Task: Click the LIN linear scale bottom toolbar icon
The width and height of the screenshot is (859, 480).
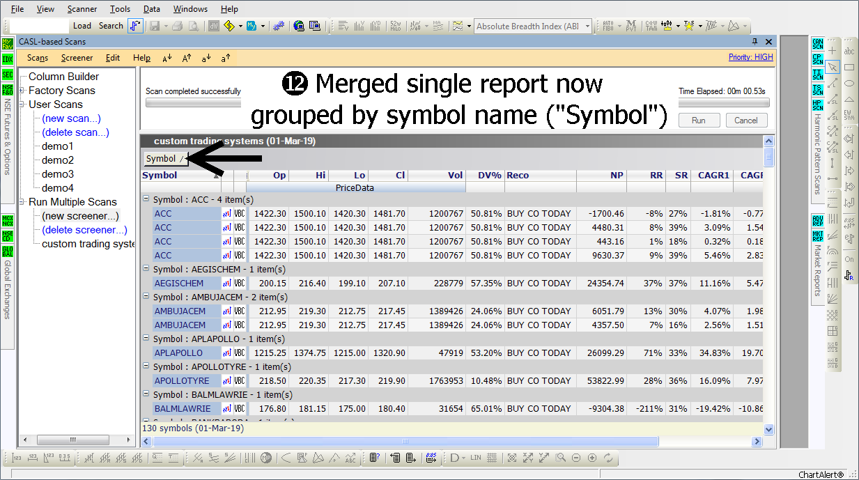Action: click(476, 458)
